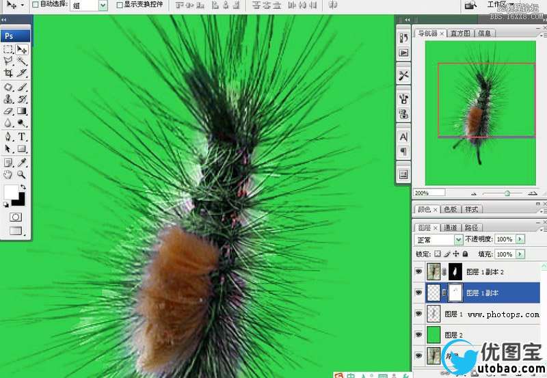
Task: Enable the 自动选择 checkbox
Action: pos(36,5)
